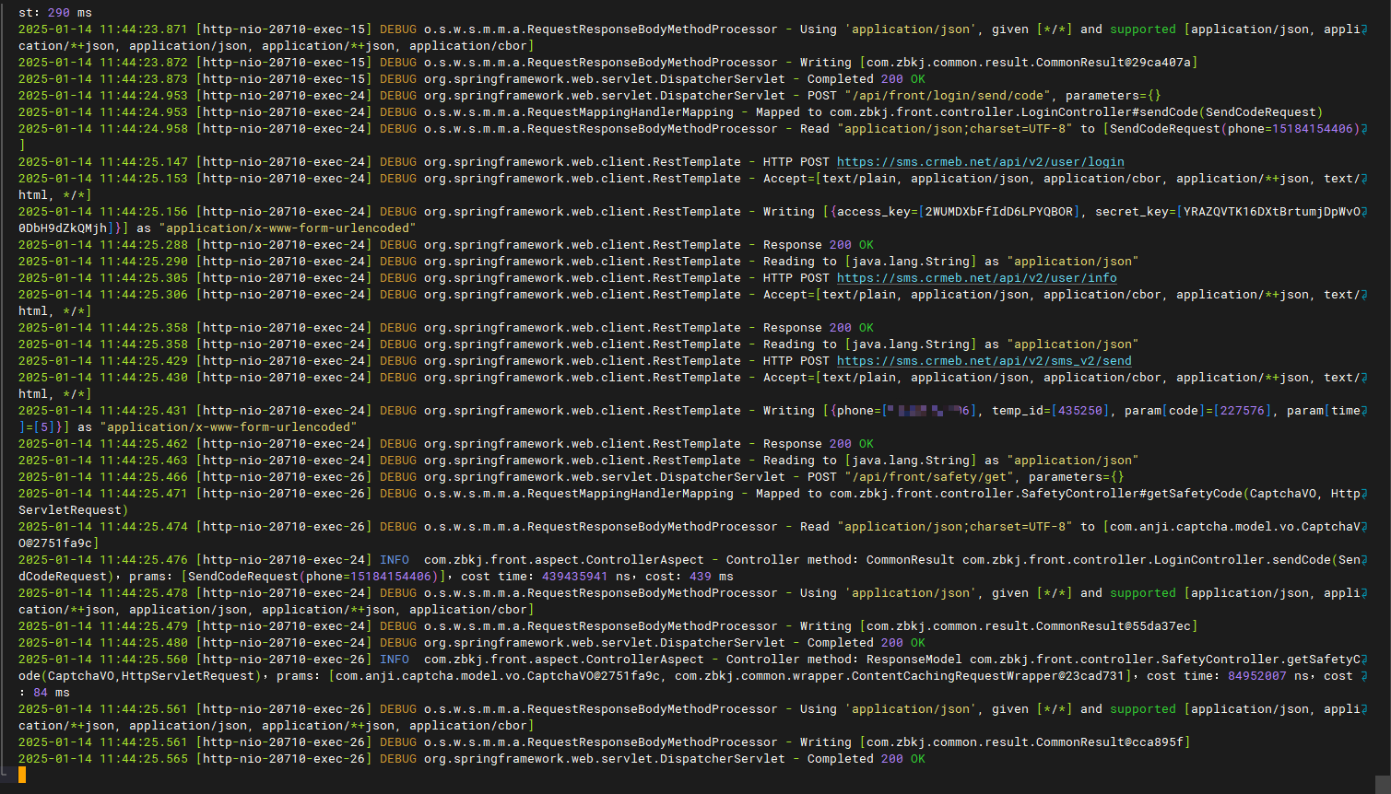The width and height of the screenshot is (1391, 794).
Task: Click INFO level on the 11:44:25.476 line
Action: (394, 560)
